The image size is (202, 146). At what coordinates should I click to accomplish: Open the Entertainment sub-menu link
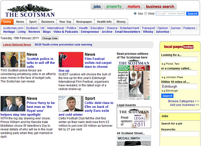[x=130, y=28]
